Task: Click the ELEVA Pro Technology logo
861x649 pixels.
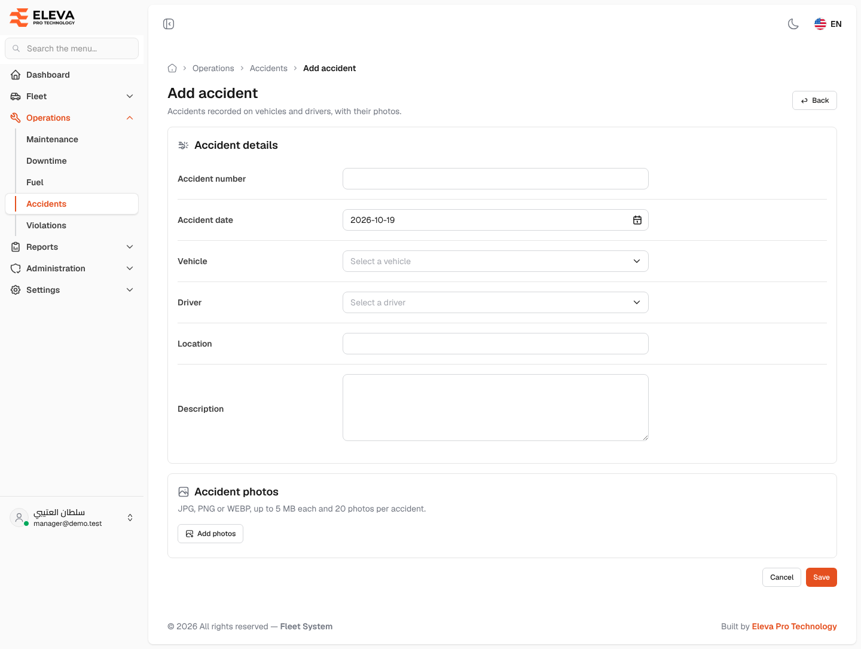Action: tap(42, 17)
